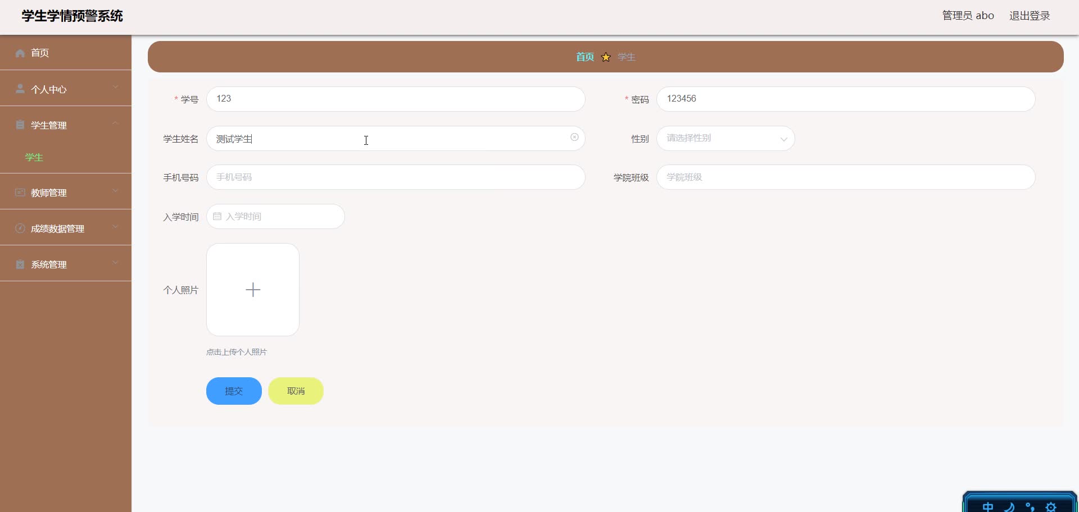Focus the 手机号码 input field
Viewport: 1079px width, 512px height.
396,177
